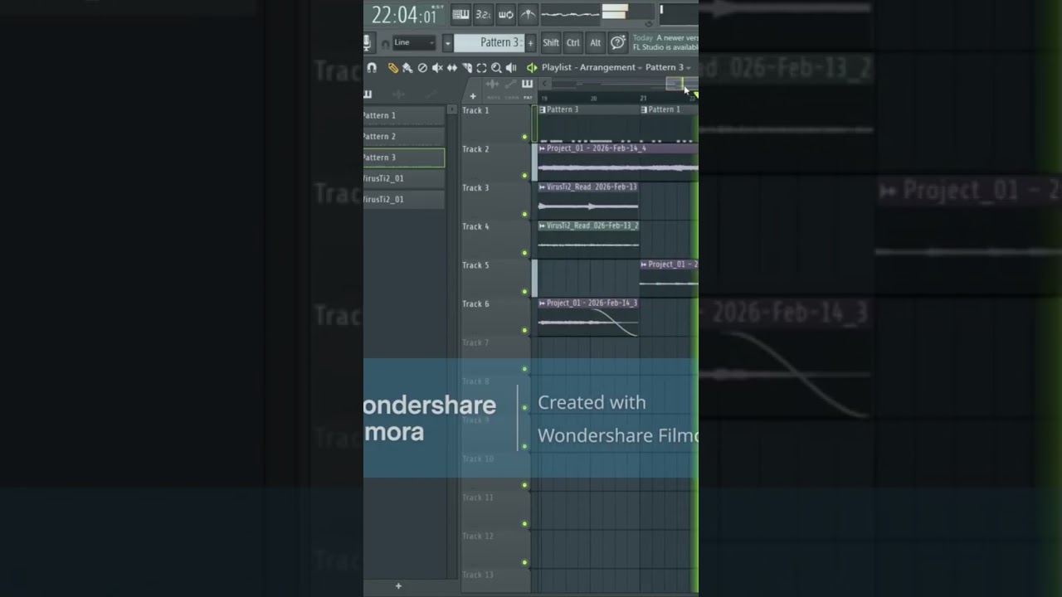The height and width of the screenshot is (597, 1062).
Task: Mute Track 1 with green switch
Action: pyautogui.click(x=524, y=137)
